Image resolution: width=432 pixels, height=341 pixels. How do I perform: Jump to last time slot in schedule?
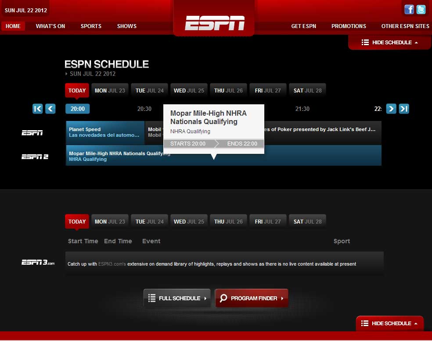tap(404, 109)
